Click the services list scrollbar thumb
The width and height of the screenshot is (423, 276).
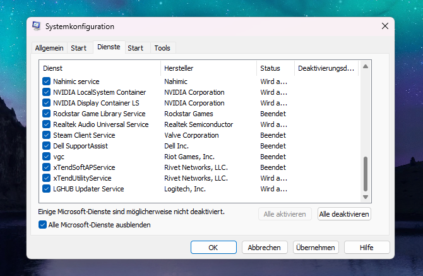coord(366,174)
